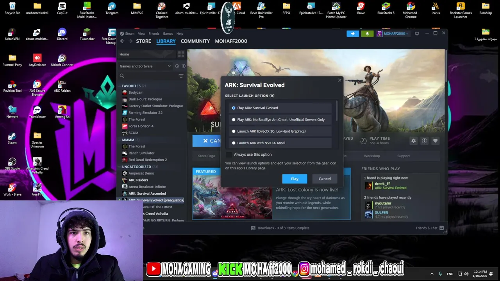Open the Rockstar Games Launcher desktop icon

(x=461, y=10)
